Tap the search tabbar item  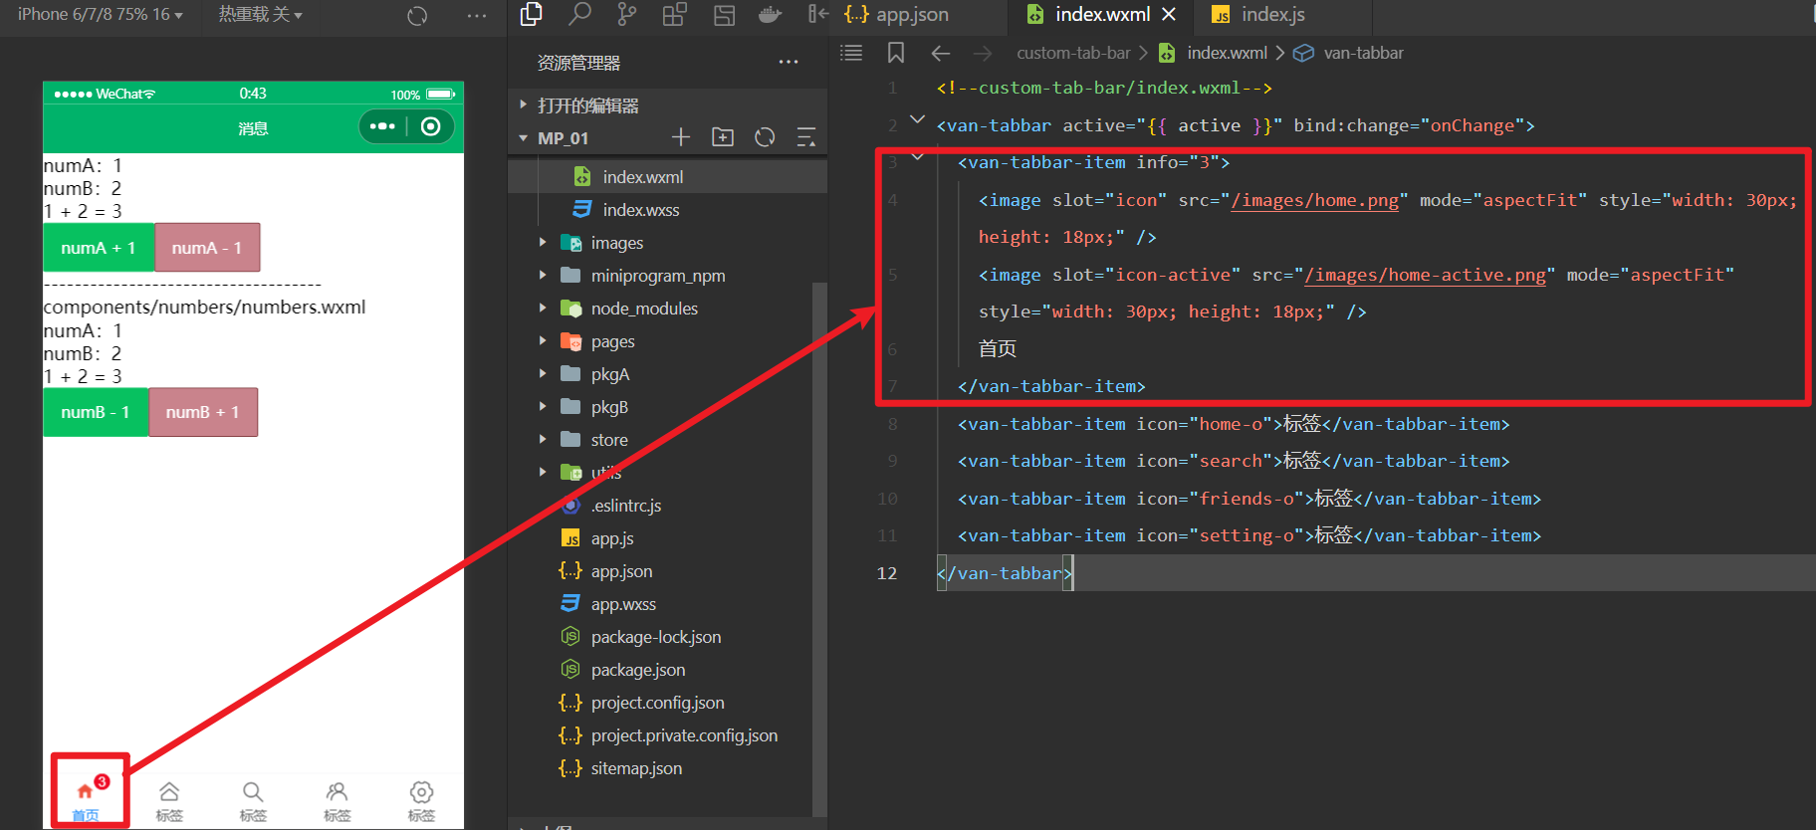pyautogui.click(x=253, y=801)
